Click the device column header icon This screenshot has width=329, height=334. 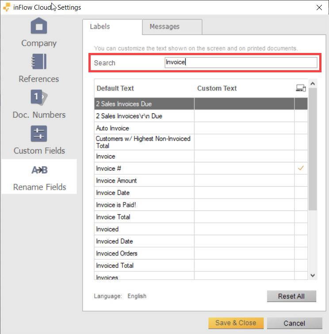click(301, 88)
